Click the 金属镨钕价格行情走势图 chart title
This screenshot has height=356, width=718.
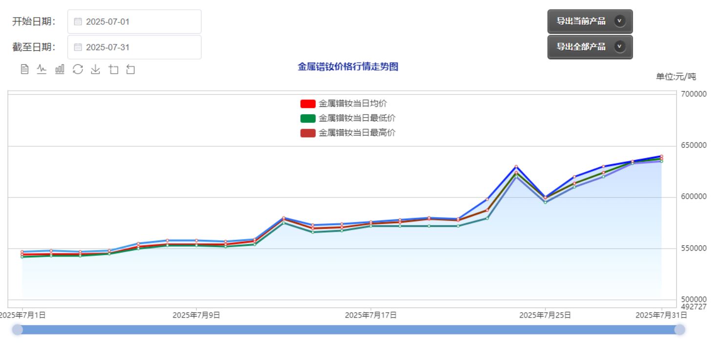click(348, 67)
